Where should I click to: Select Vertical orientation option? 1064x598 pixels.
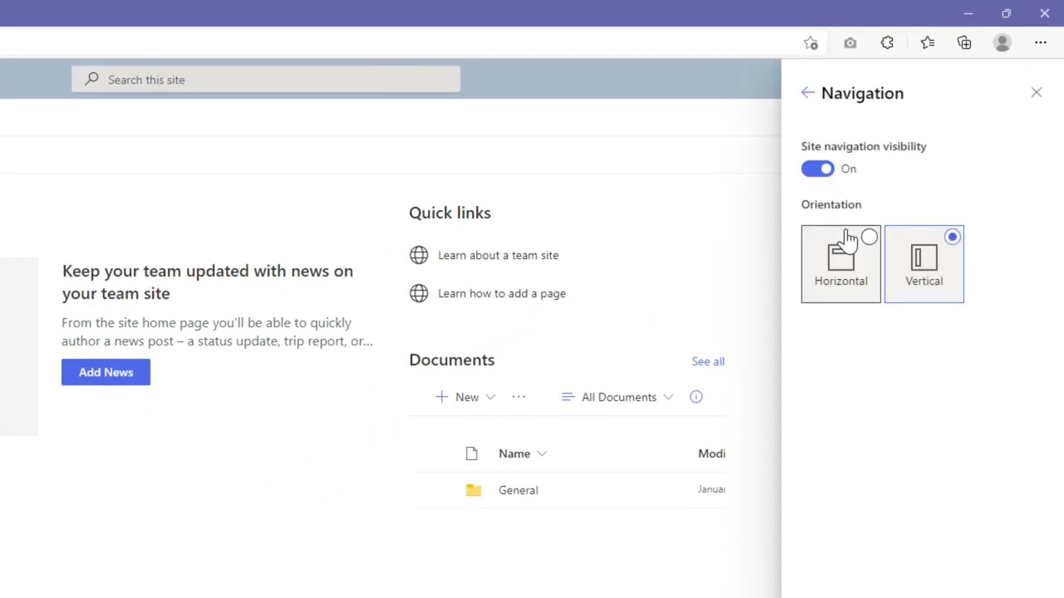924,264
